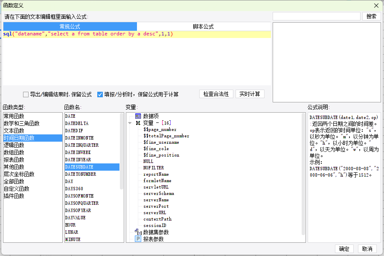Select 其他函数 function type

[x=33, y=167]
